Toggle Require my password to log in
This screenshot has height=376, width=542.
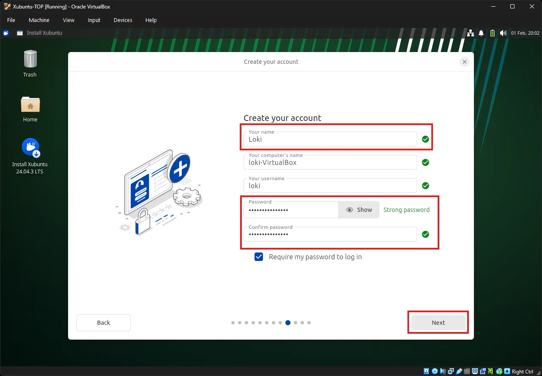259,257
